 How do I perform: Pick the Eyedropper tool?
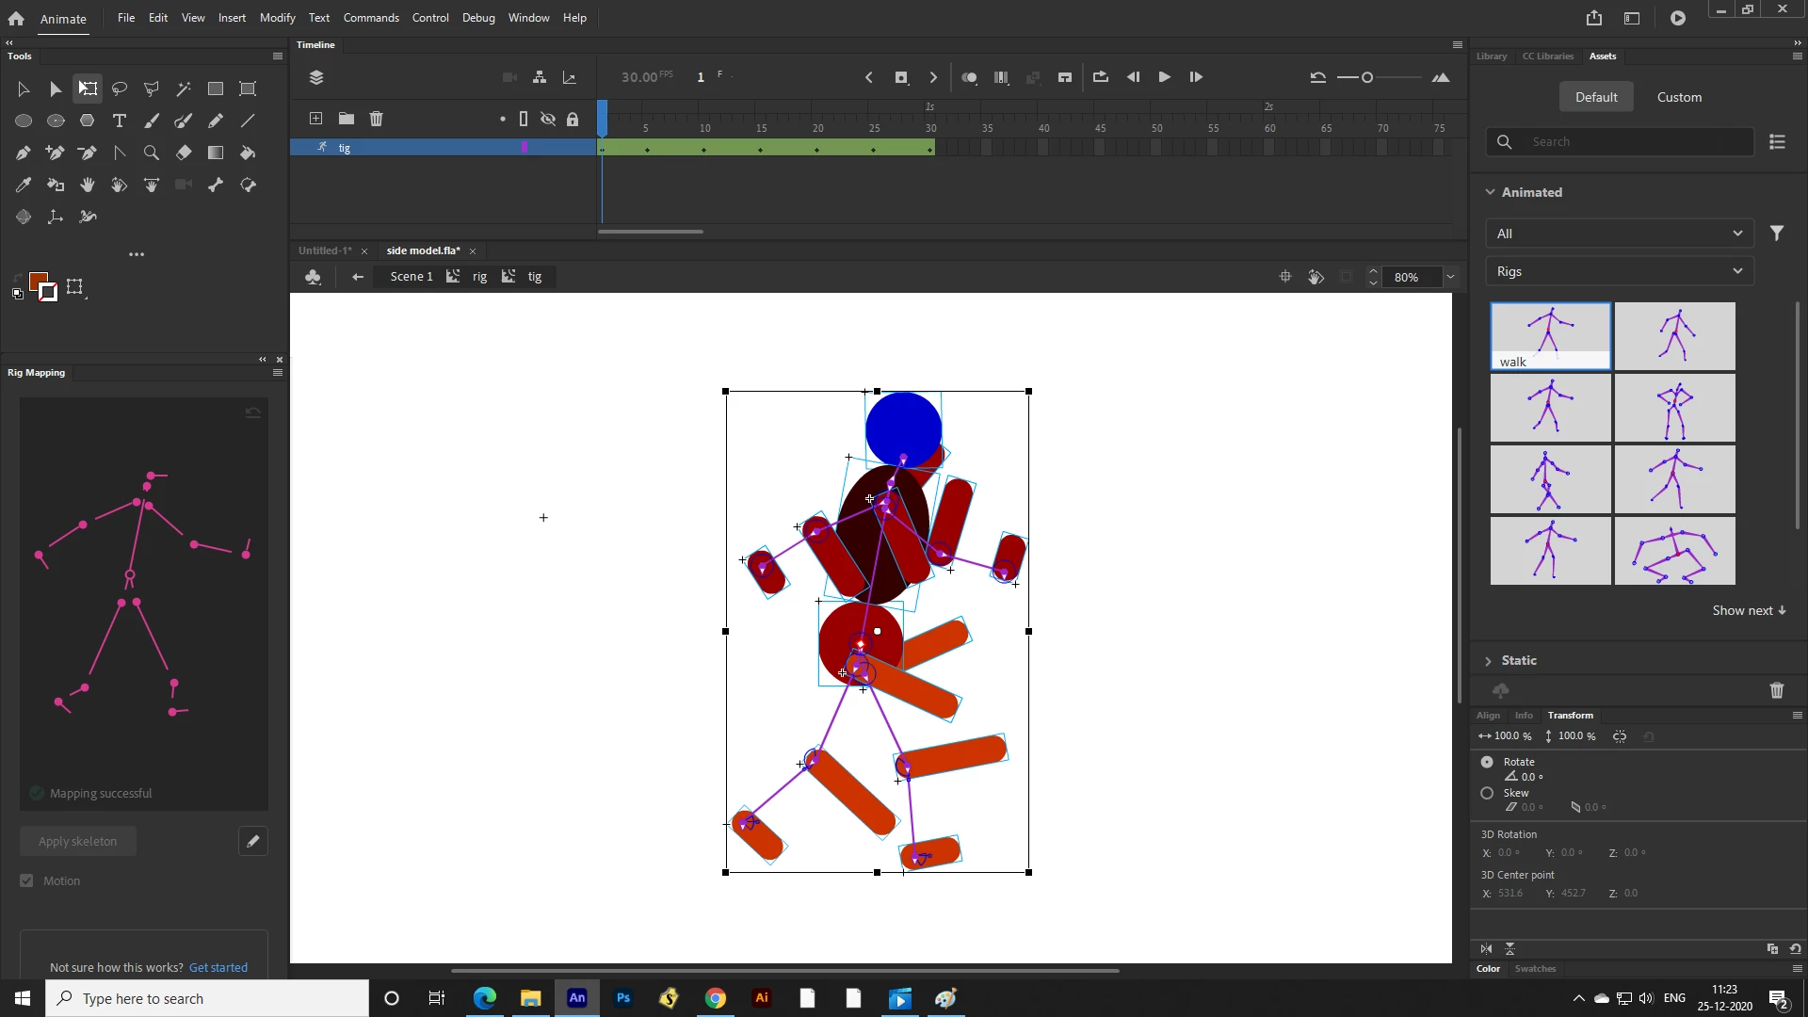coord(24,185)
